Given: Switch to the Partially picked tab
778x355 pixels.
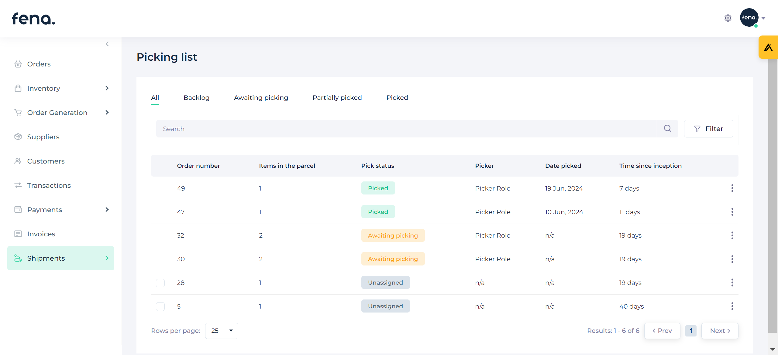Looking at the screenshot, I should tap(337, 98).
